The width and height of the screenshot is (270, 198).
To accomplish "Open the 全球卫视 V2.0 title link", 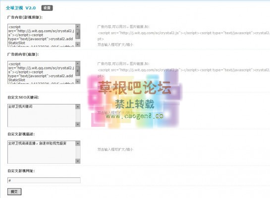I will pos(21,8).
